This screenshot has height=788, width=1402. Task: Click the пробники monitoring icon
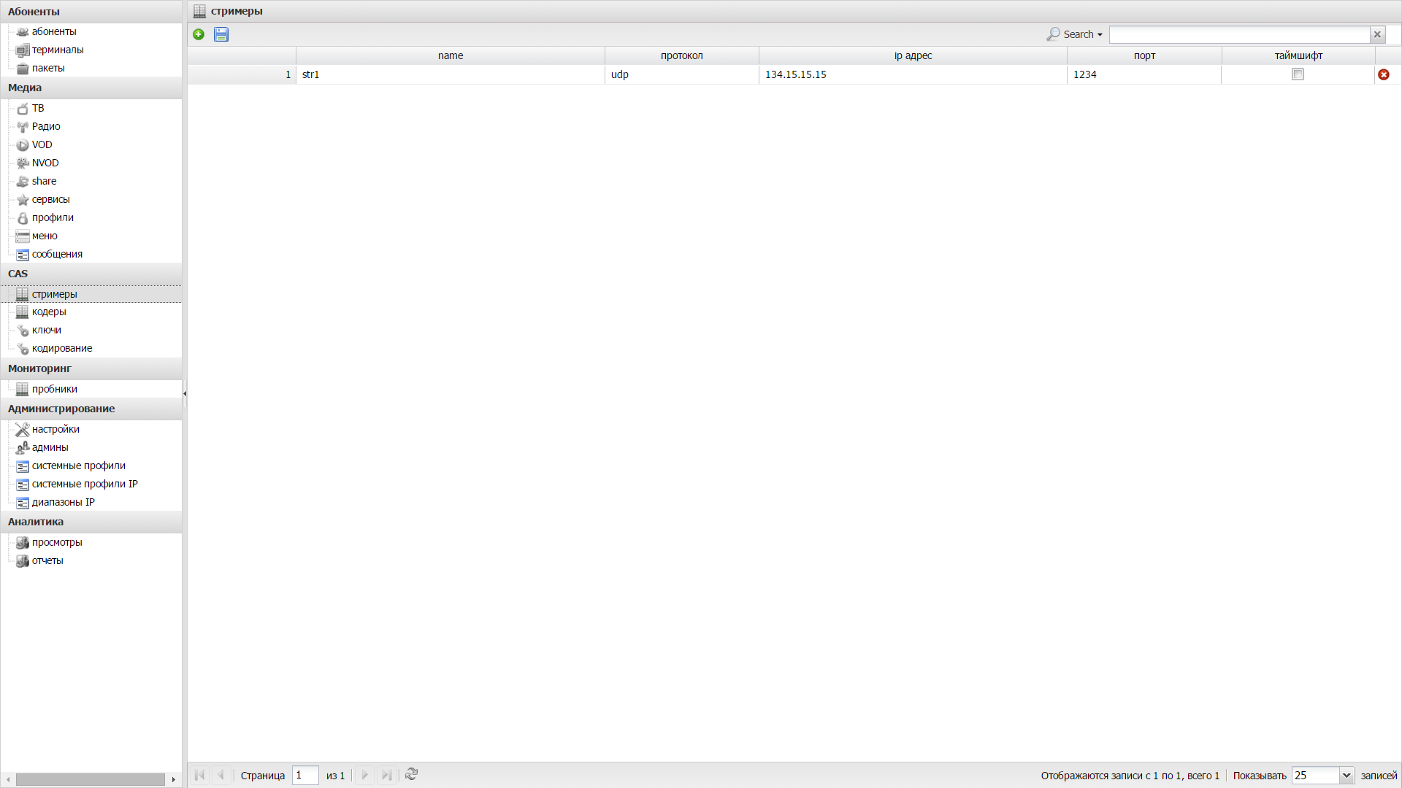tap(21, 389)
